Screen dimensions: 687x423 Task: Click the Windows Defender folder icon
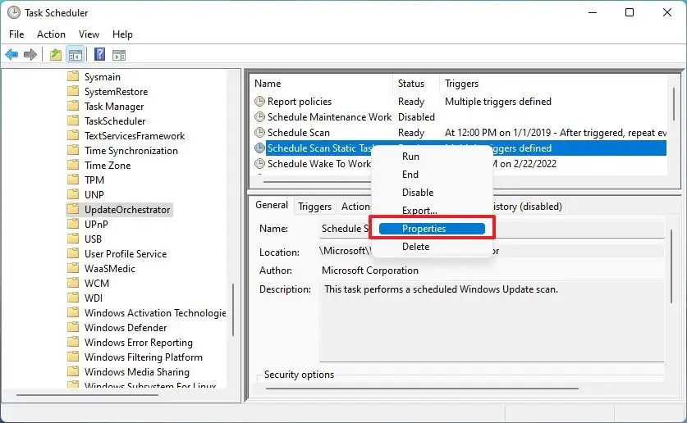point(73,327)
